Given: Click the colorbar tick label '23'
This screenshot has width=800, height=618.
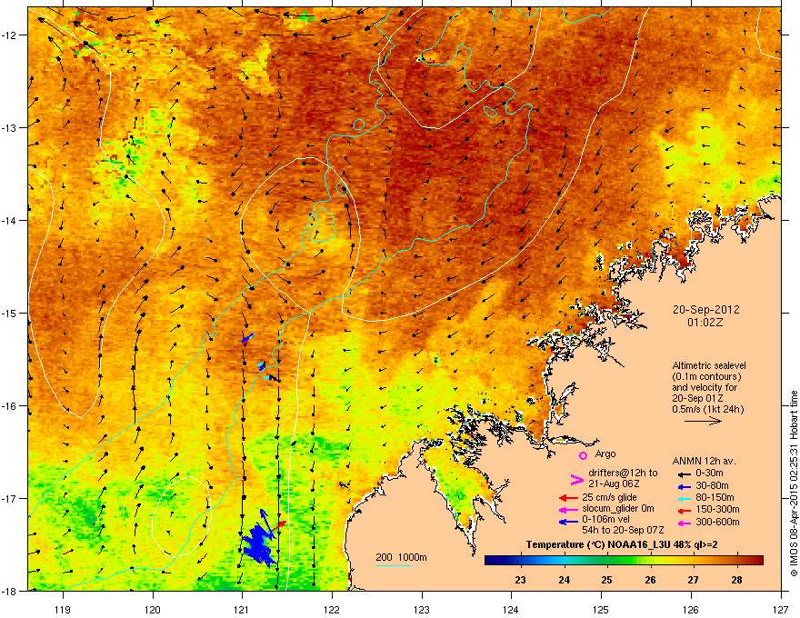Looking at the screenshot, I should (520, 580).
